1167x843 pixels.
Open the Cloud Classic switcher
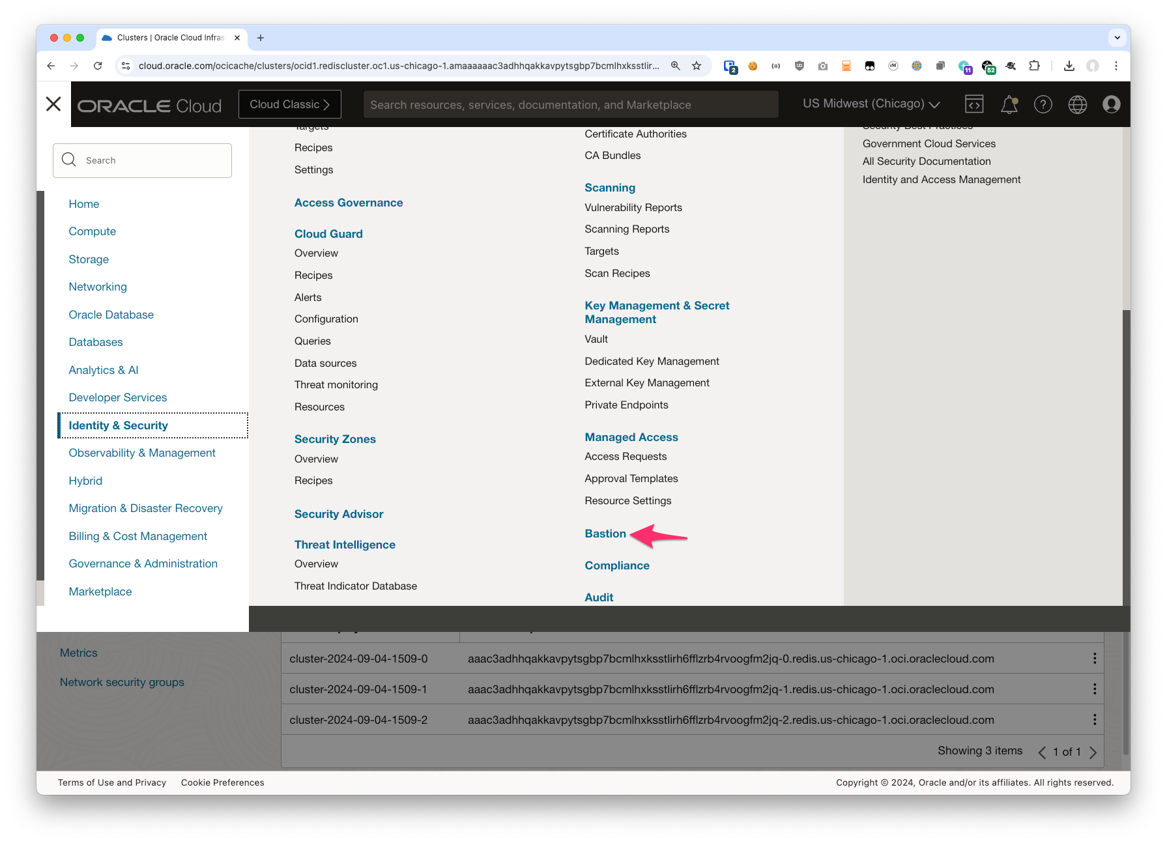tap(289, 104)
